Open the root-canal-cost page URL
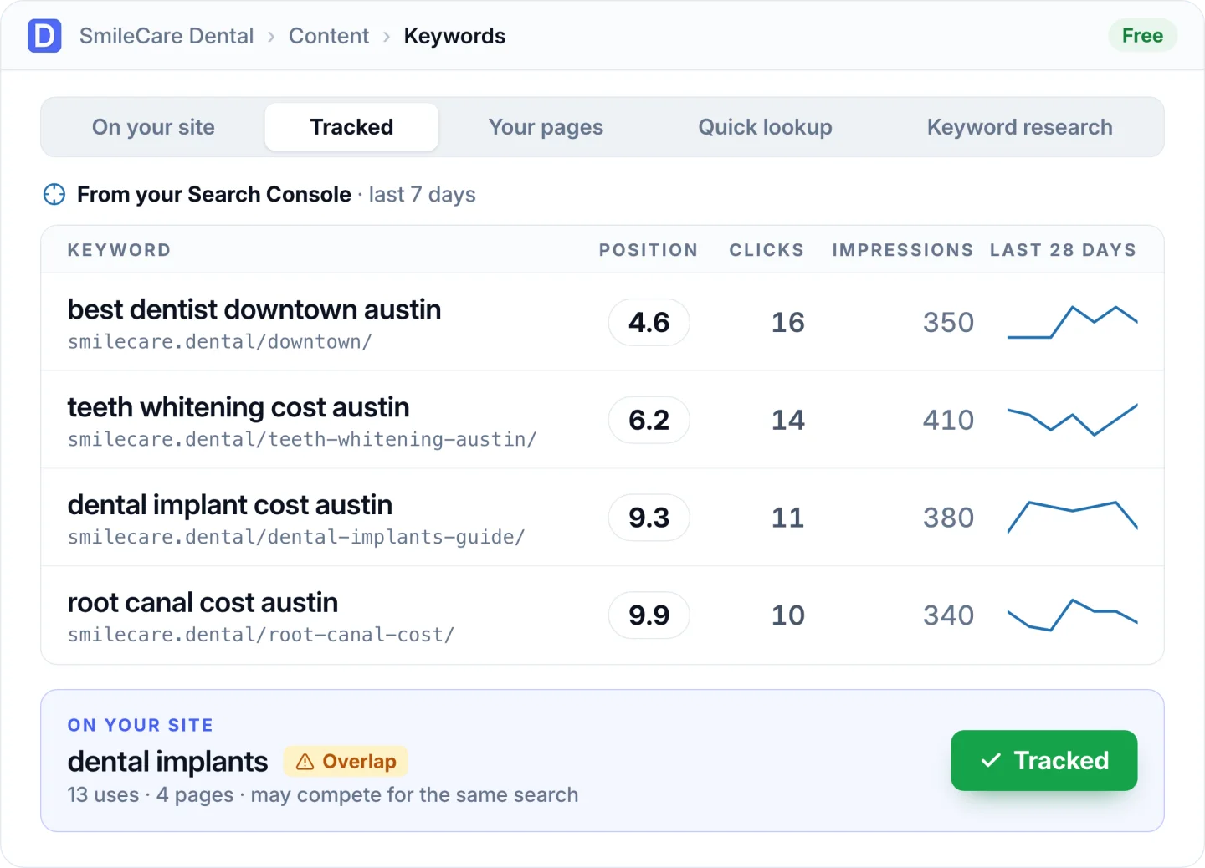1205x868 pixels. [x=261, y=636]
